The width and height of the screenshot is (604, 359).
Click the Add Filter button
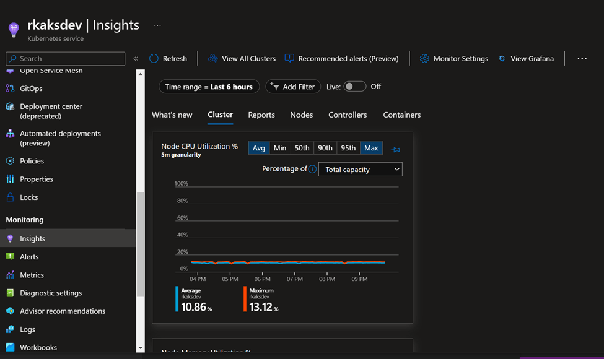coord(294,87)
